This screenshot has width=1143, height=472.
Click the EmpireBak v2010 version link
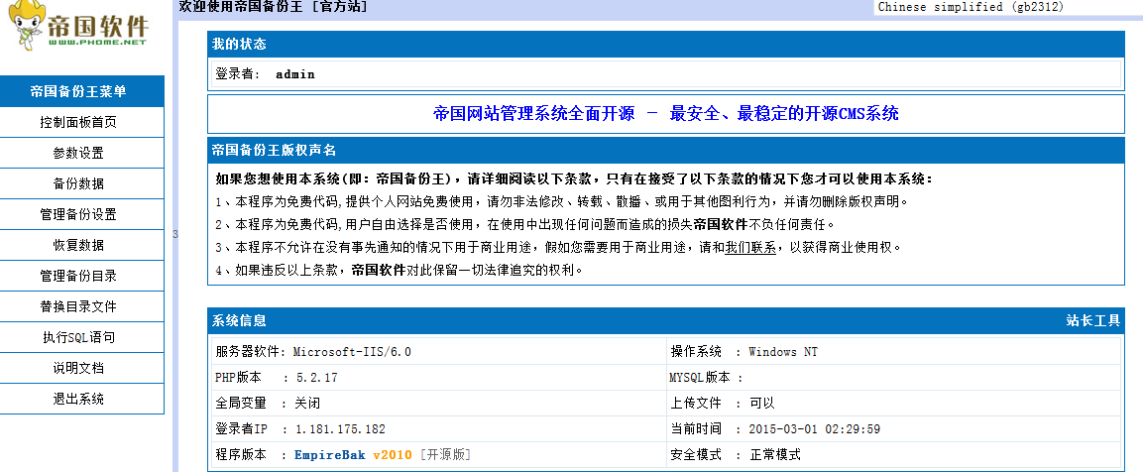[x=353, y=454]
